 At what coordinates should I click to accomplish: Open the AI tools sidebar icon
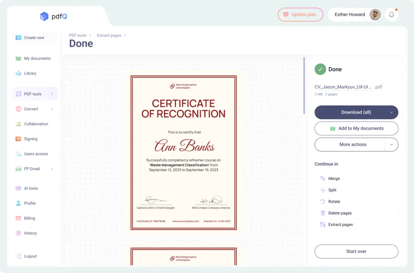pos(19,188)
